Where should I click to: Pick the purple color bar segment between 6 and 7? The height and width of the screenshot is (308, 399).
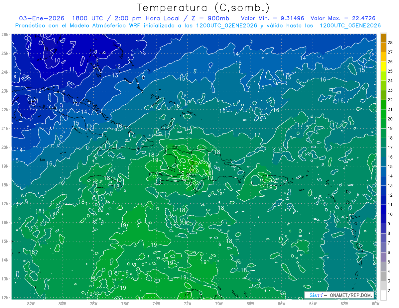(384, 248)
